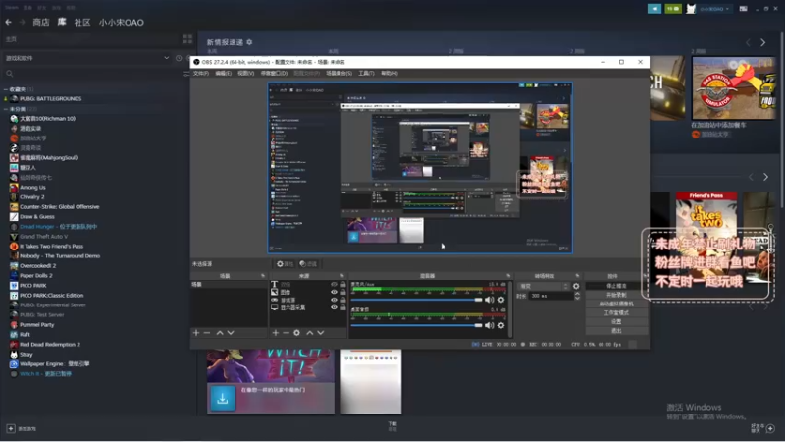Click the Pummel Party game icon

14,325
